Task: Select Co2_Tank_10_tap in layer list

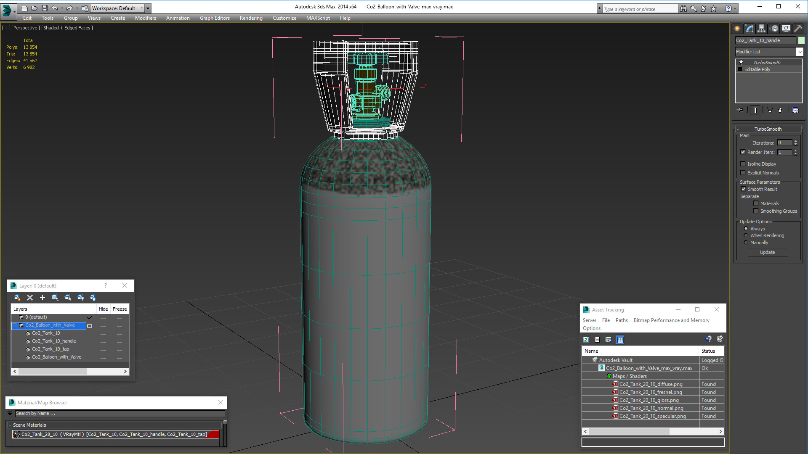Action: coord(50,349)
